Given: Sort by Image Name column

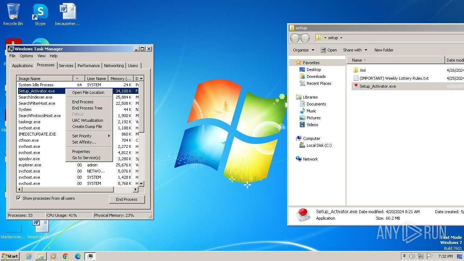Looking at the screenshot, I should [x=45, y=79].
